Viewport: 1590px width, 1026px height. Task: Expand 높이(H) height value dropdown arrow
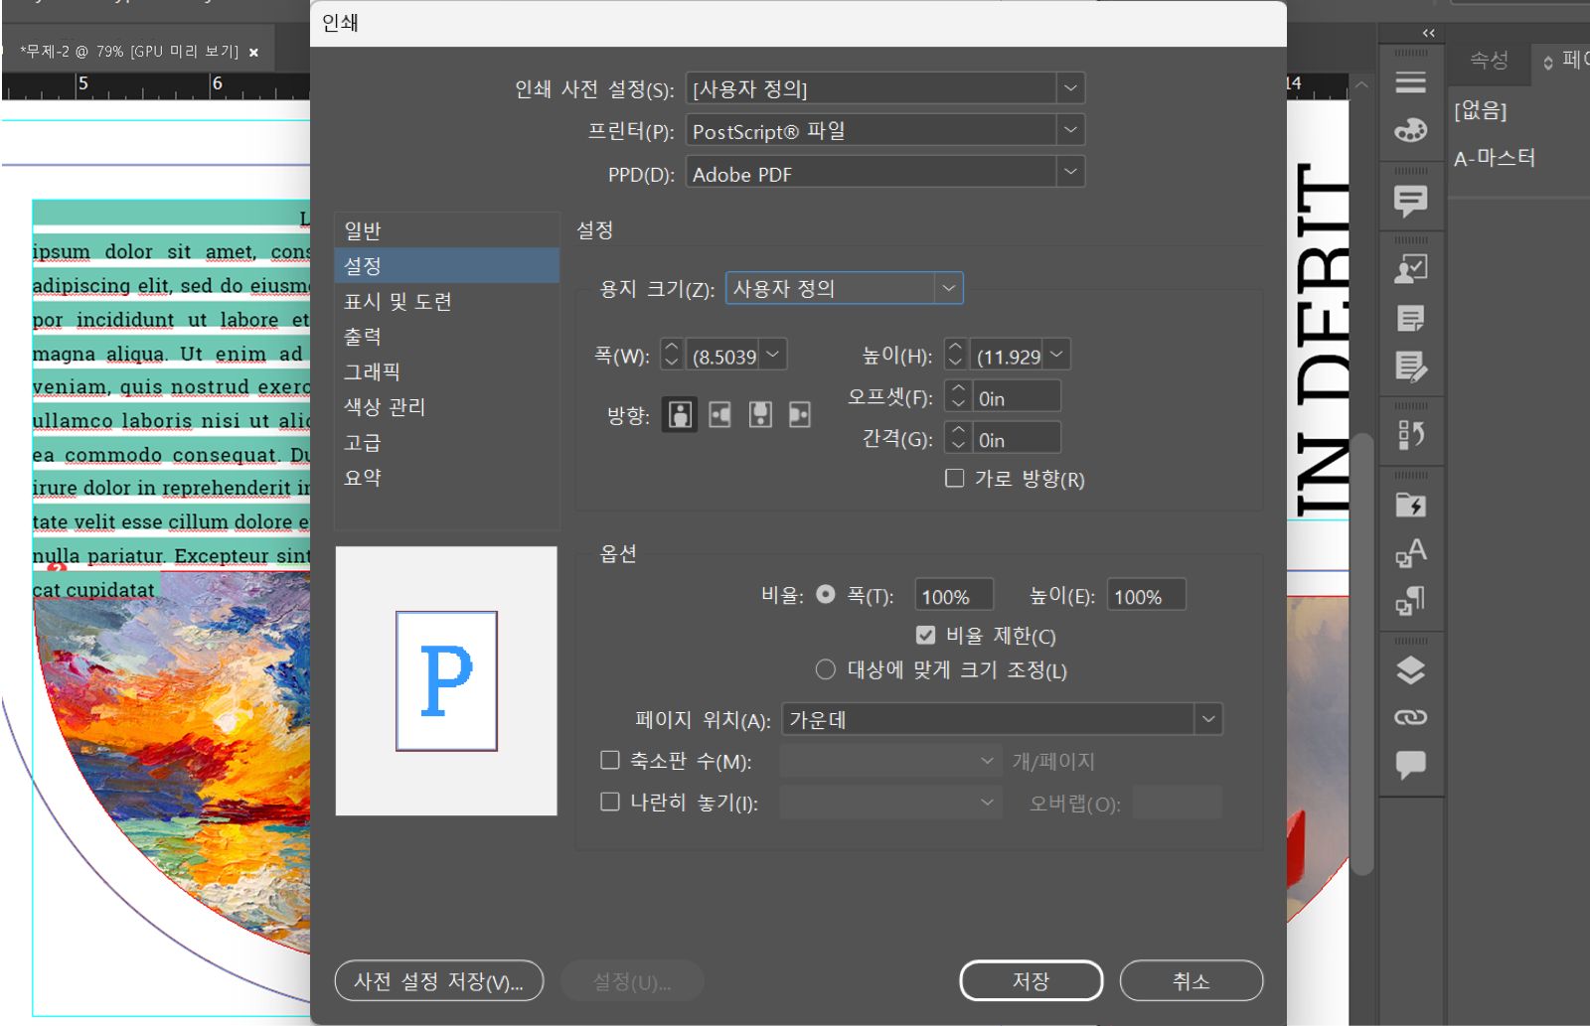1057,354
